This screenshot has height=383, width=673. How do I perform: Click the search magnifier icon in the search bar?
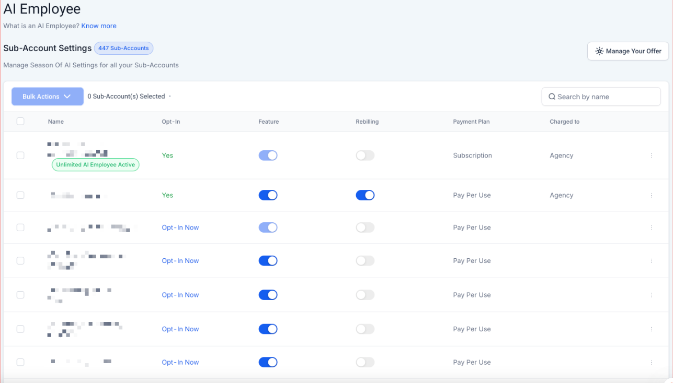pos(552,97)
